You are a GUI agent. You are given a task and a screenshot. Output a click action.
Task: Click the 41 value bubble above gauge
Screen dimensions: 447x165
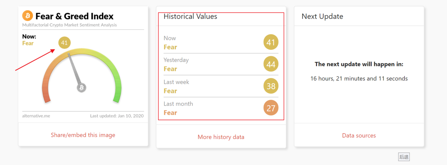64,43
